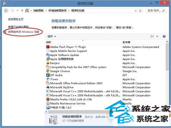Screen dimensions: 171x128
Task: Select Microsoft SkyDrive entry name
Action: pos(62,87)
